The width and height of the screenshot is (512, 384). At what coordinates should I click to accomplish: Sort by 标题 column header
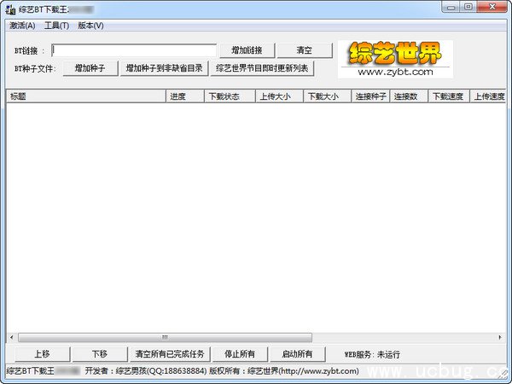[x=86, y=96]
